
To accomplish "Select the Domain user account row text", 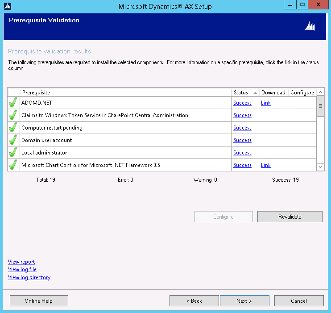I will tap(47, 140).
